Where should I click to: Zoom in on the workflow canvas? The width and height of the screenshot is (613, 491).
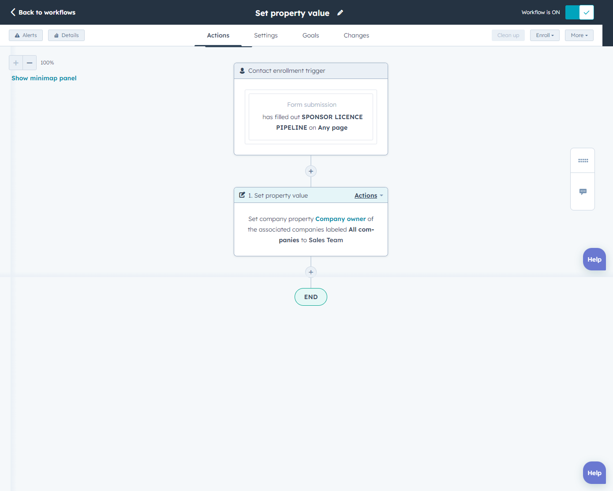coord(15,63)
